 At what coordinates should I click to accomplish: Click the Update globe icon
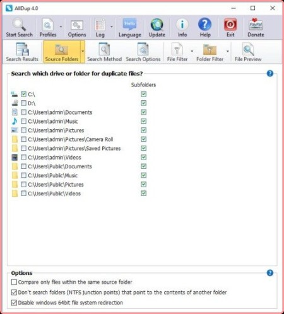(x=157, y=25)
